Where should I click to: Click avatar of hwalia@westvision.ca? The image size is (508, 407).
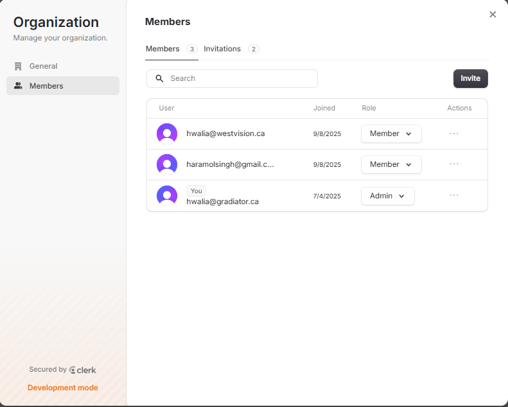167,134
